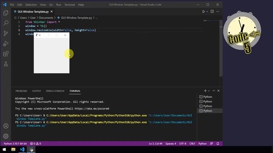Open the Accounts menu icon
This screenshot has height=153, width=273.
coord(6,126)
